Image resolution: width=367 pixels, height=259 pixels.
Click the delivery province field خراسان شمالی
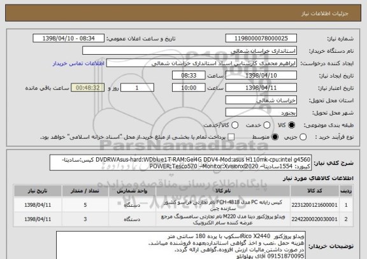(x=261, y=101)
